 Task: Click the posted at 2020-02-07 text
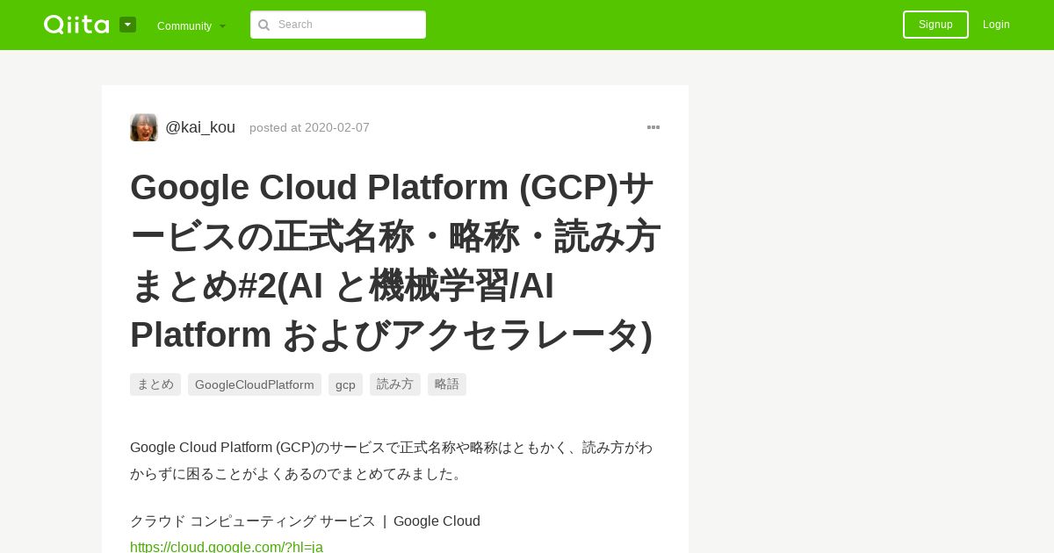pos(309,128)
